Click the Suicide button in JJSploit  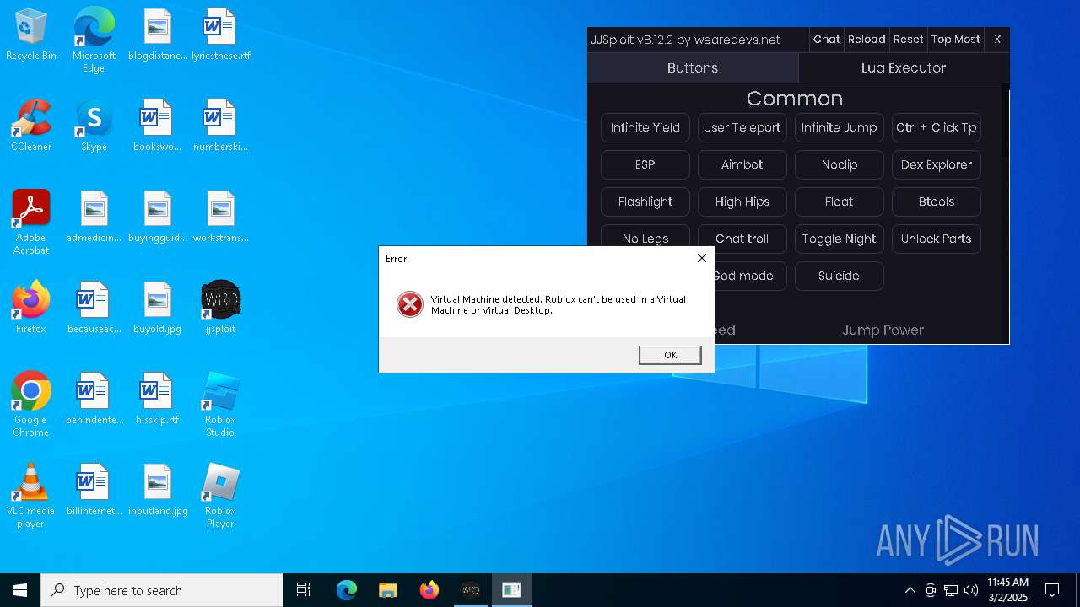click(x=840, y=276)
